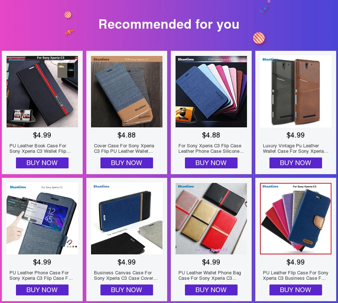338x303 pixels.
Task: Click BUY NOW for Business Canvas Case
Action: [x=127, y=290]
